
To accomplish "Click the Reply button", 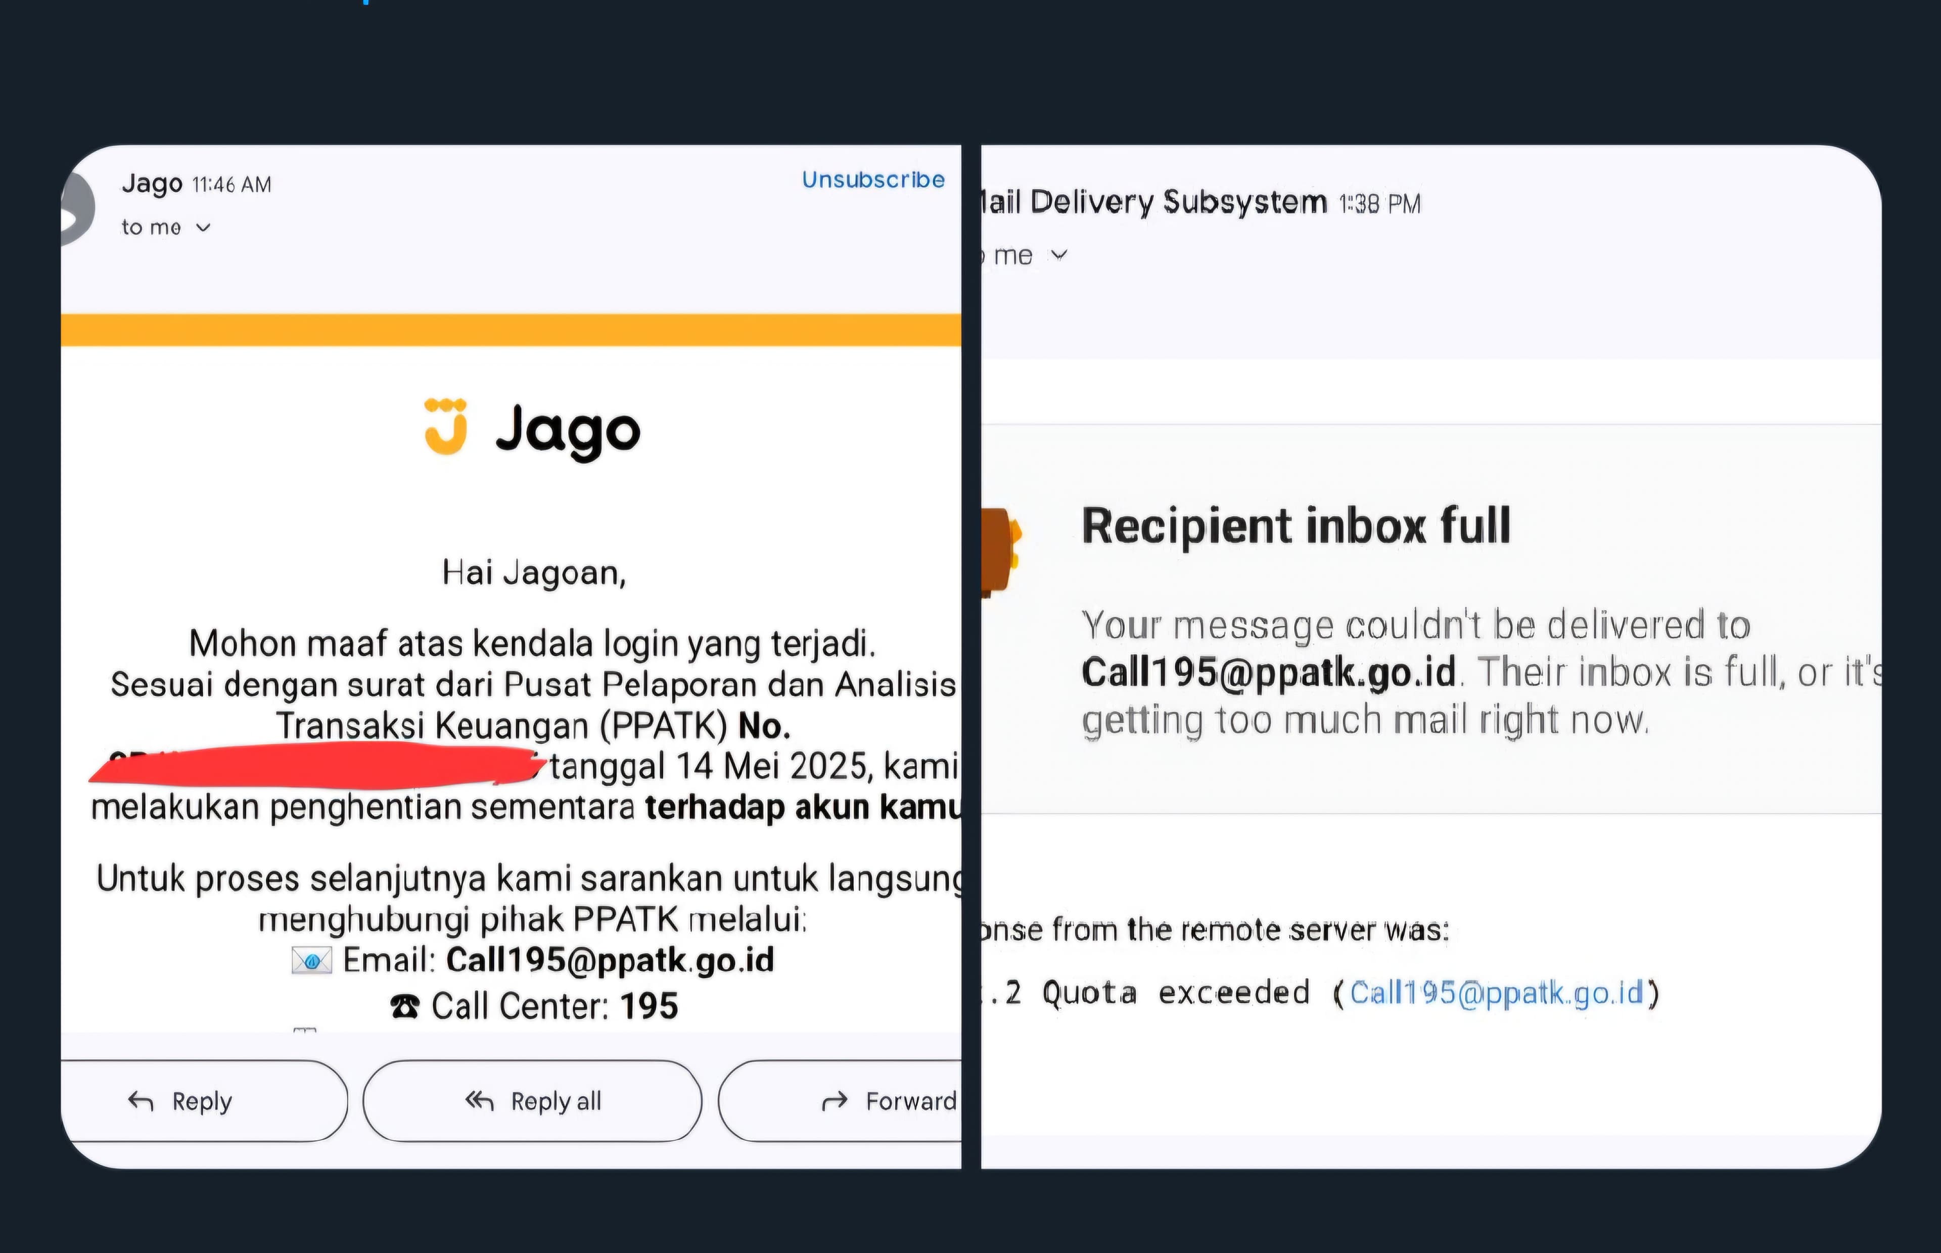I will pos(204,1101).
